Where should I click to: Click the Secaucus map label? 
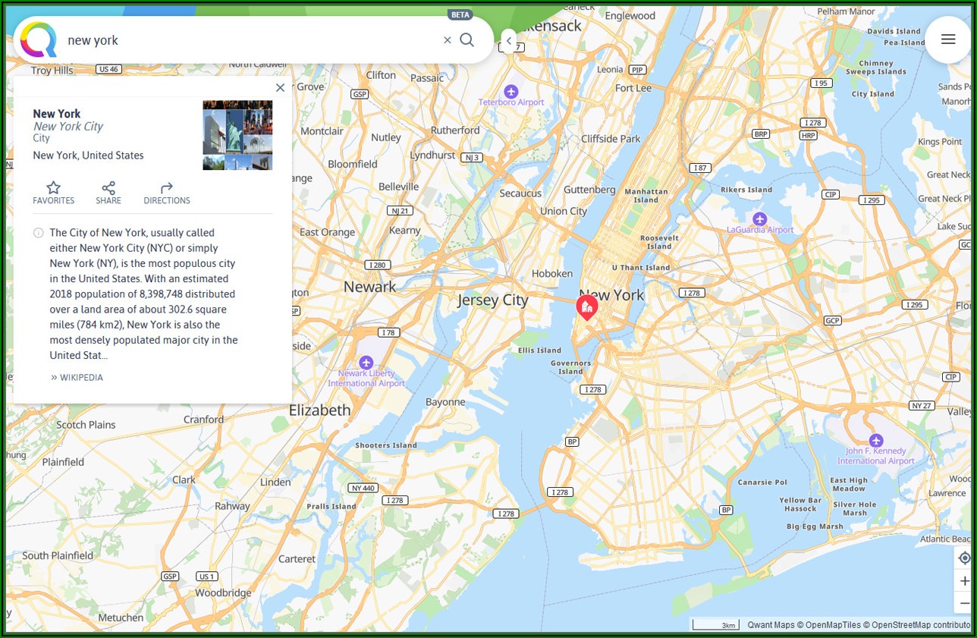520,193
